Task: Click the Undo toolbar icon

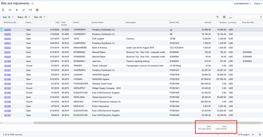Action: pos(10,10)
